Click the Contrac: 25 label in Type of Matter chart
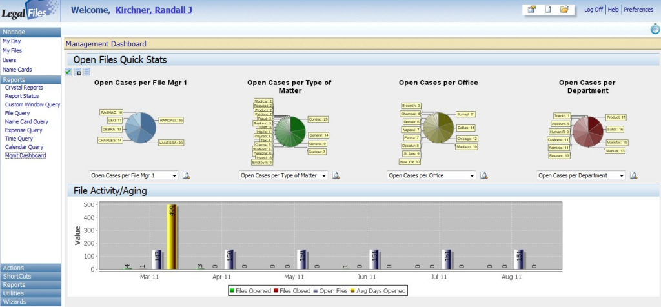 click(x=318, y=119)
